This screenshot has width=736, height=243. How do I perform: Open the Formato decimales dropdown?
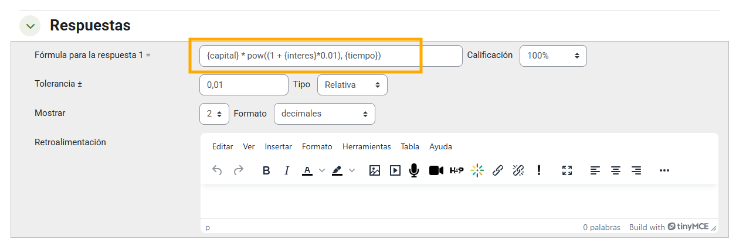point(324,114)
